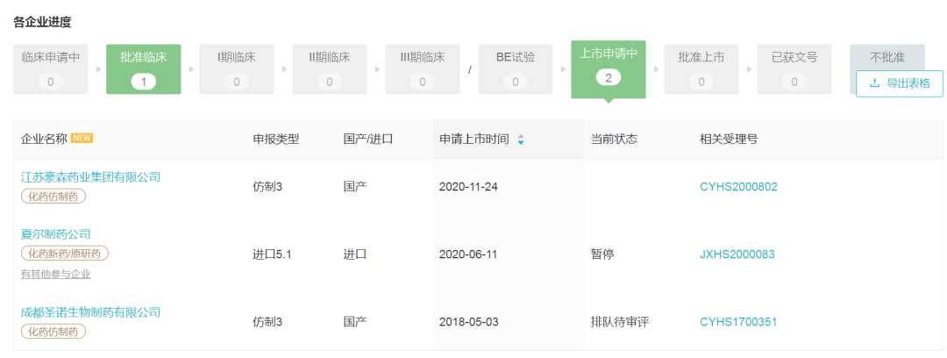Open 夏尔制药公司 company link
The width and height of the screenshot is (947, 358).
pyautogui.click(x=55, y=234)
